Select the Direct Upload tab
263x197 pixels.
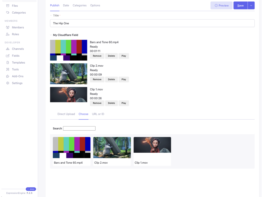coord(66,114)
